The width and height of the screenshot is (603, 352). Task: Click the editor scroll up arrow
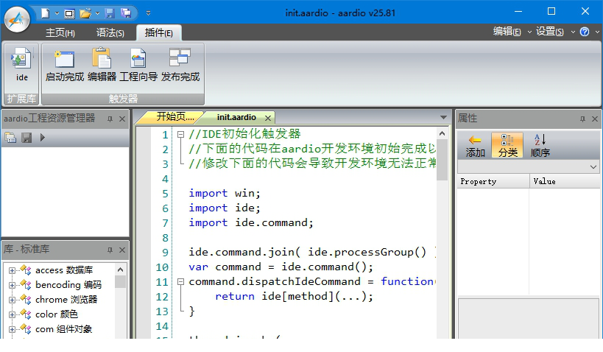[x=442, y=133]
